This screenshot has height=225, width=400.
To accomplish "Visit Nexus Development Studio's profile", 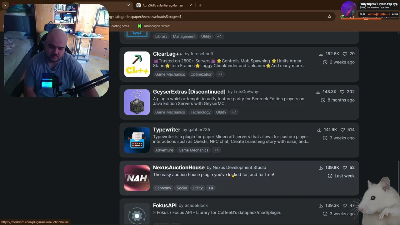I will coord(239,167).
